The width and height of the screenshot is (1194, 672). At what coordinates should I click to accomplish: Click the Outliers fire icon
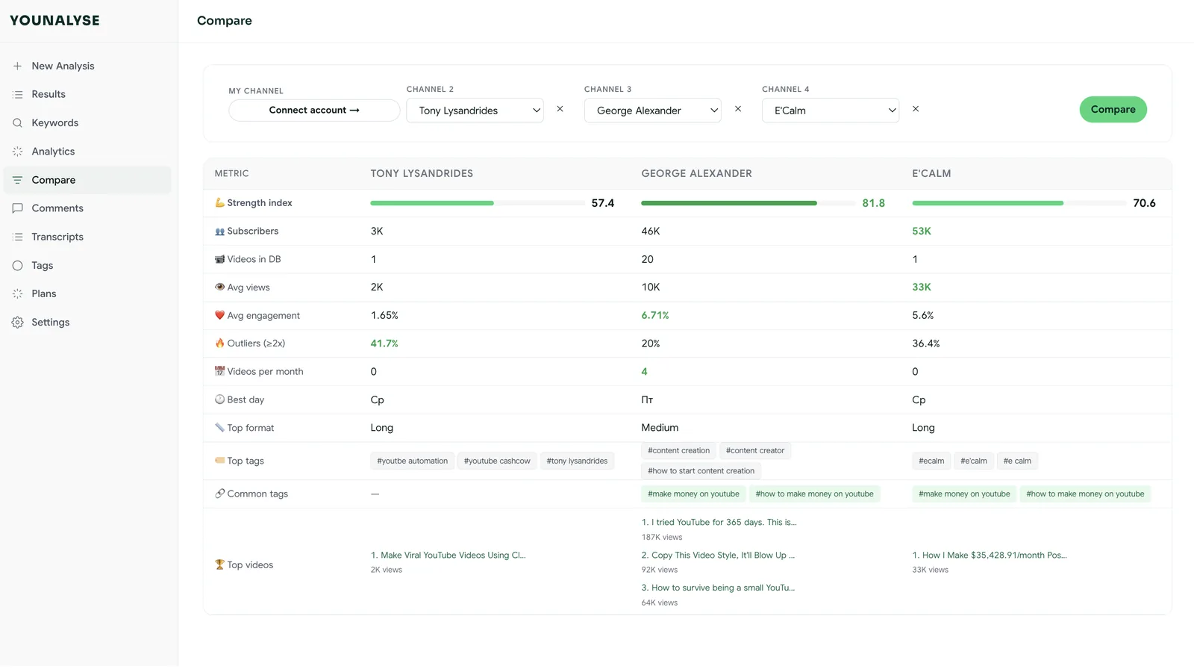pyautogui.click(x=219, y=343)
